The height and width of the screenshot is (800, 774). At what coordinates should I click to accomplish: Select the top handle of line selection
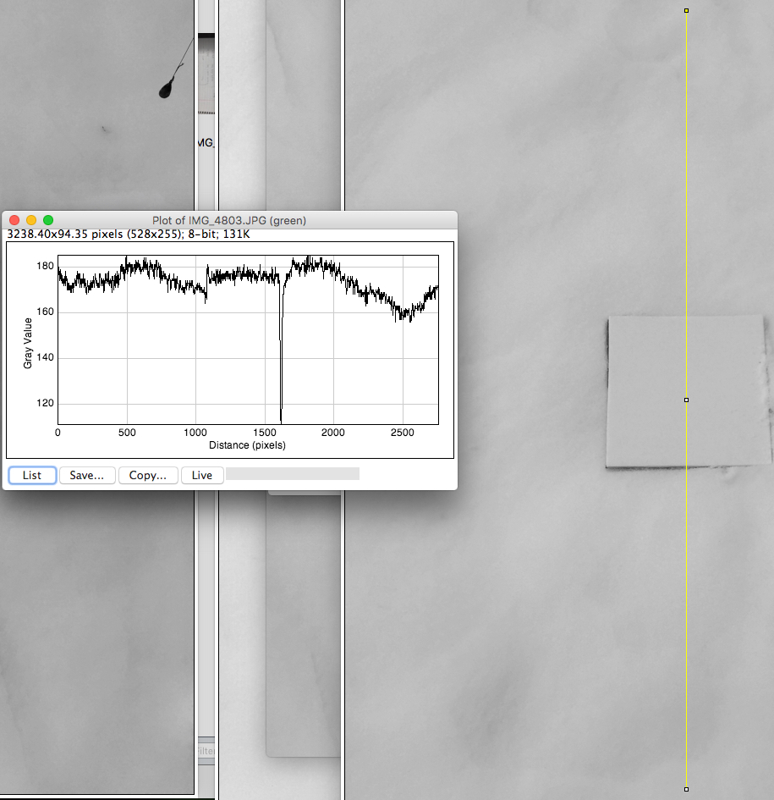[686, 10]
